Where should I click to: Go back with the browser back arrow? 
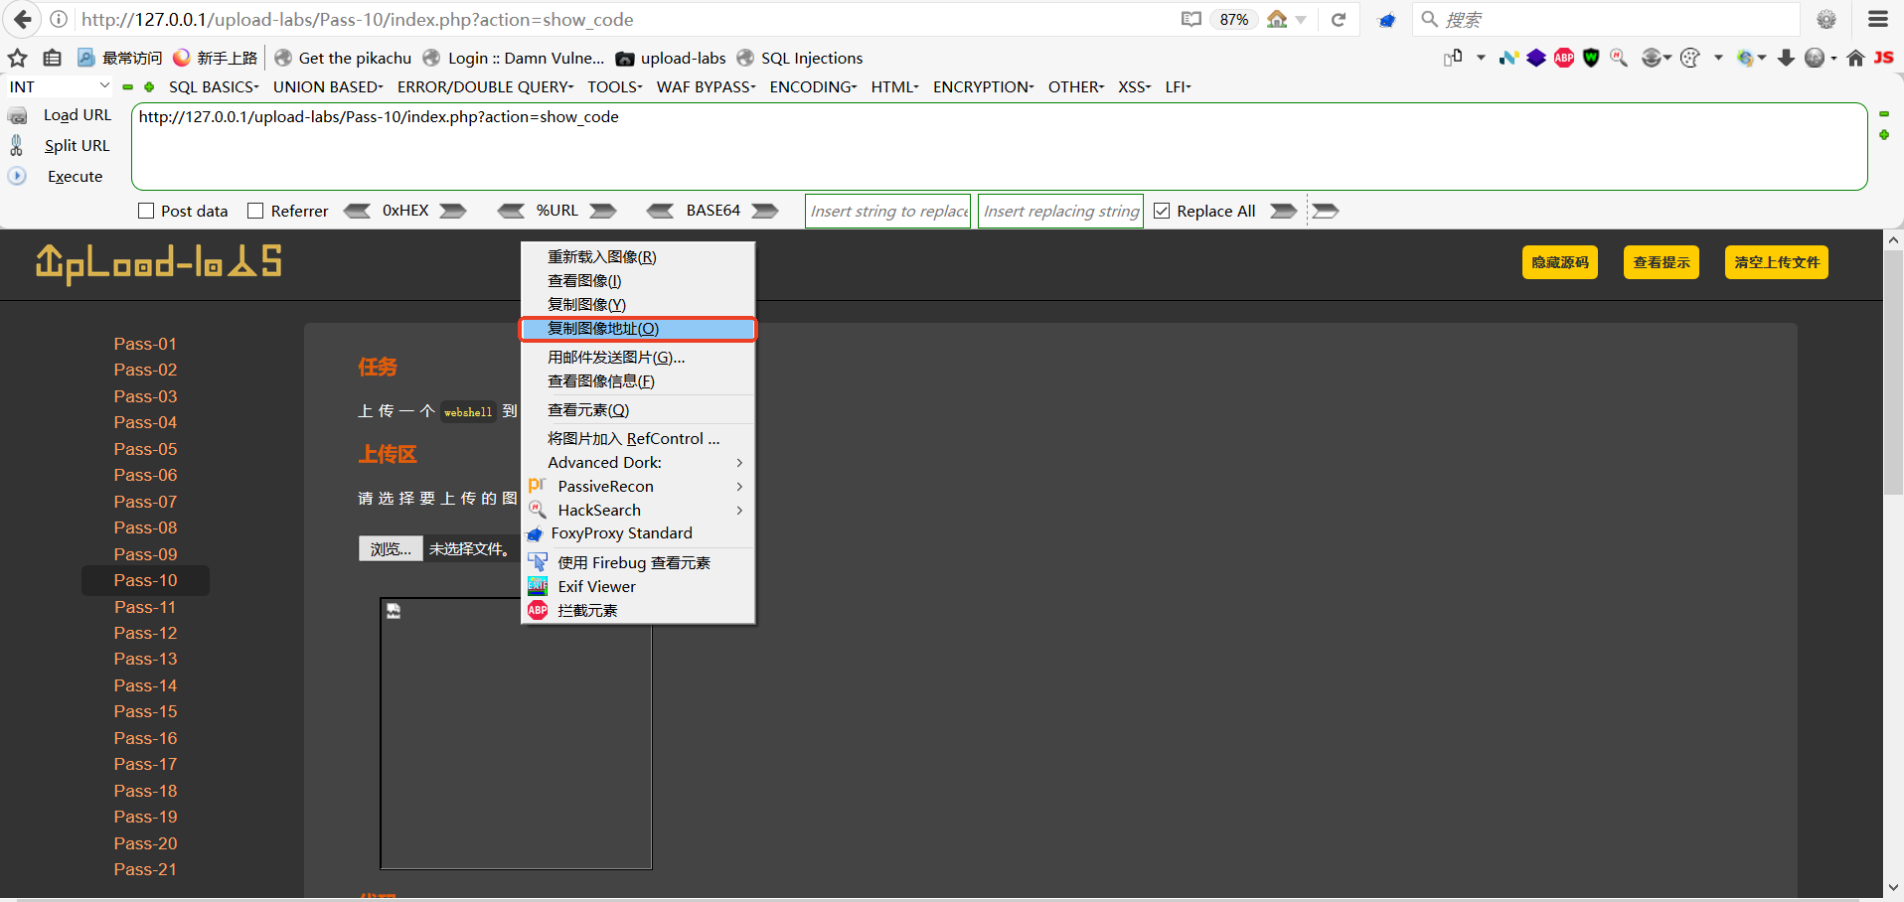tap(22, 19)
